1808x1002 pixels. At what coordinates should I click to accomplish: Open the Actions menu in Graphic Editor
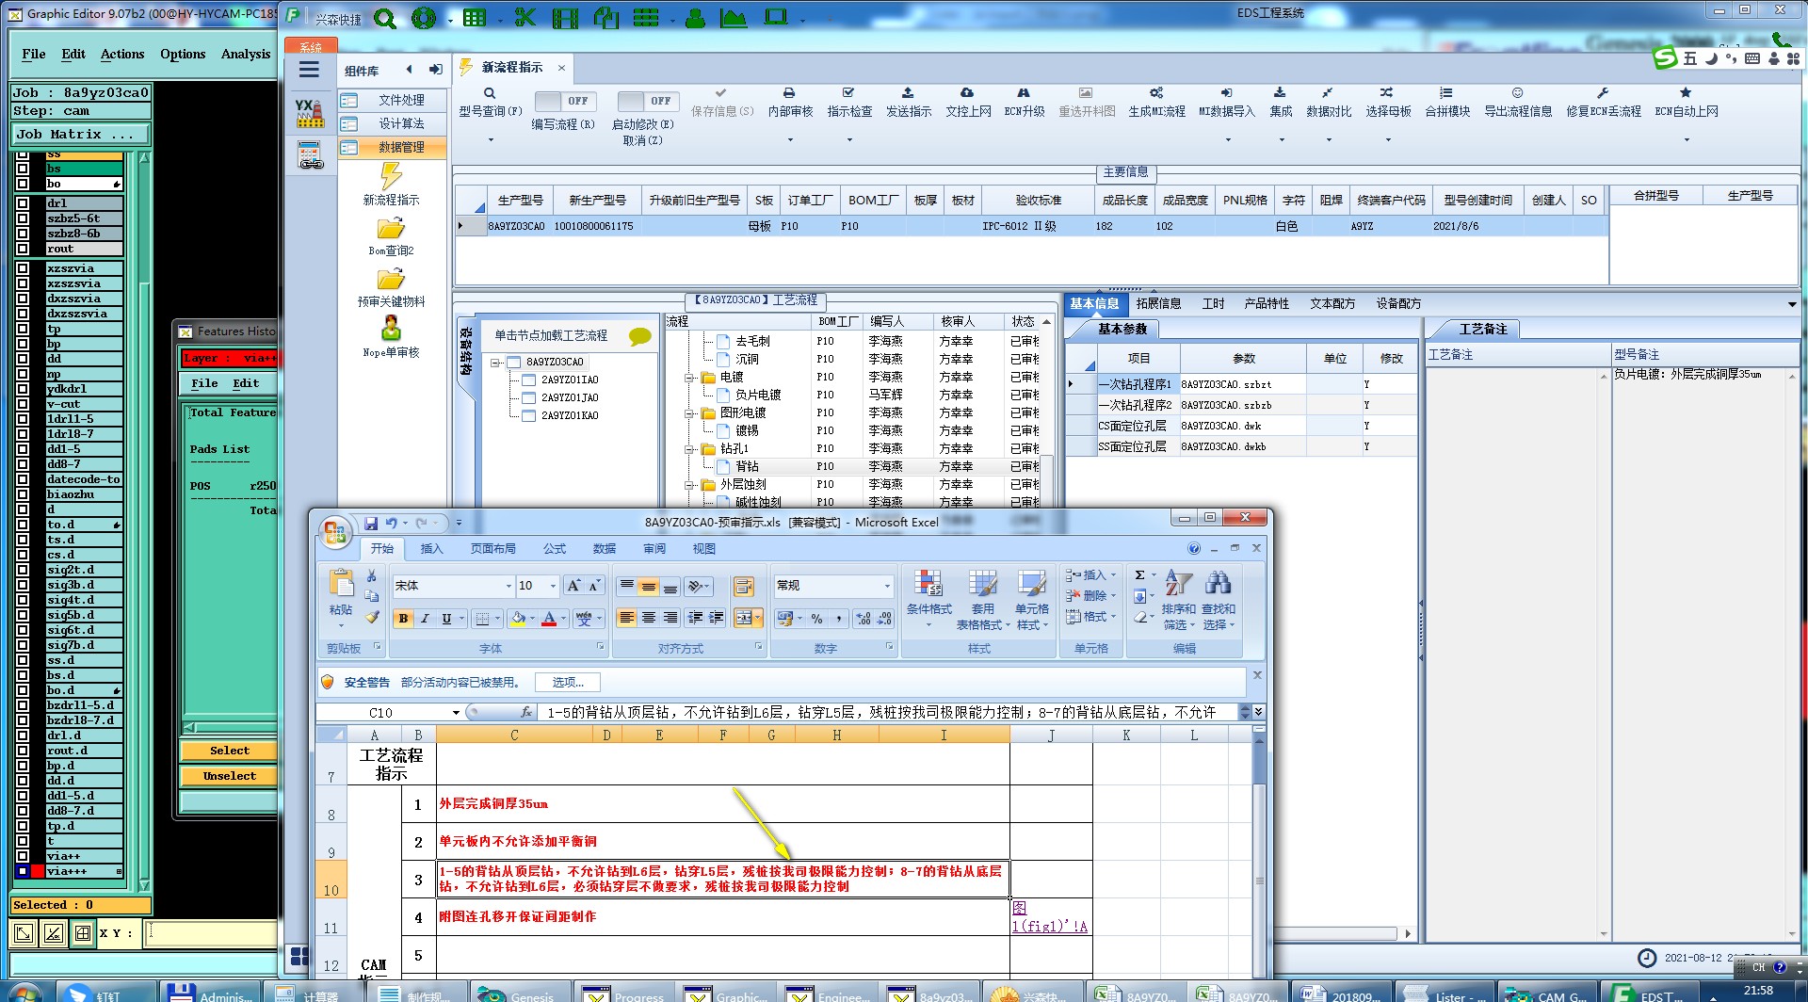click(x=122, y=54)
